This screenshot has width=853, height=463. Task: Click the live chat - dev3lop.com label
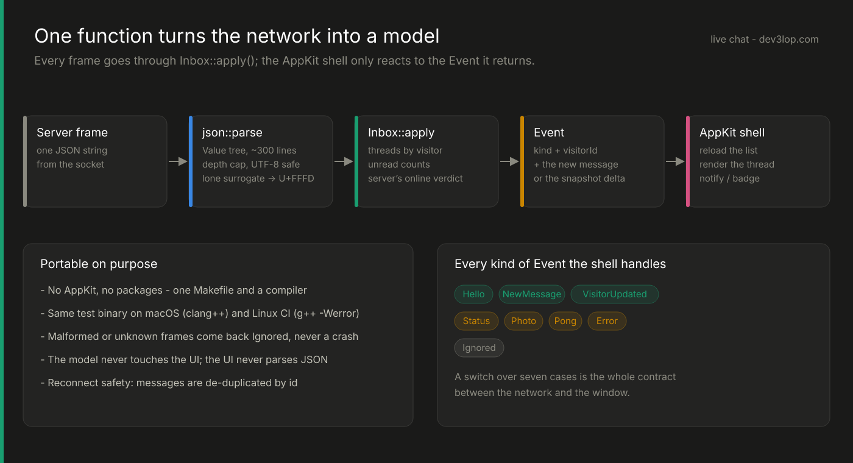click(765, 39)
